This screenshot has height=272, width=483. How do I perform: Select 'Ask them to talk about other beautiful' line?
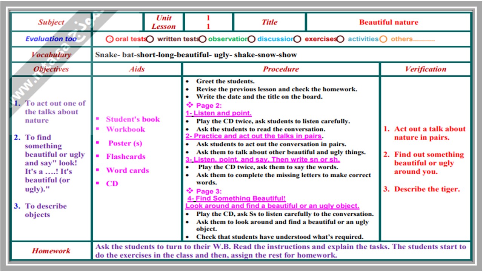pyautogui.click(x=281, y=152)
